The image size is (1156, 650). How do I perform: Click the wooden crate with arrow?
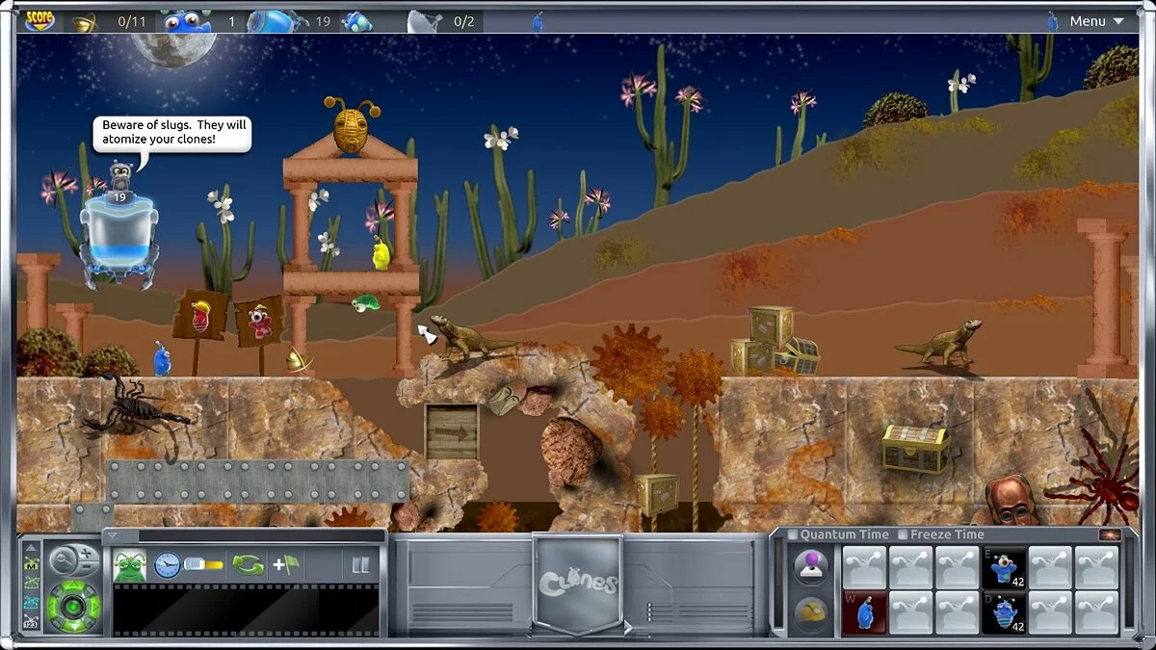pos(452,430)
